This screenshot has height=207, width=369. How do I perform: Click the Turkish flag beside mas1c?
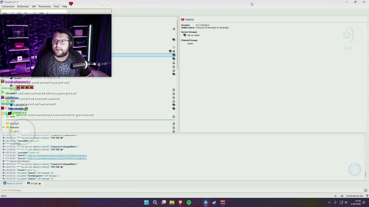point(182,19)
